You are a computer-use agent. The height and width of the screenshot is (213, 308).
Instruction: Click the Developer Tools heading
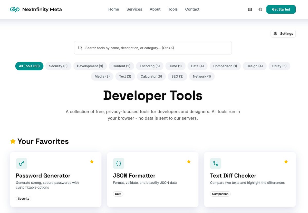pos(153,95)
